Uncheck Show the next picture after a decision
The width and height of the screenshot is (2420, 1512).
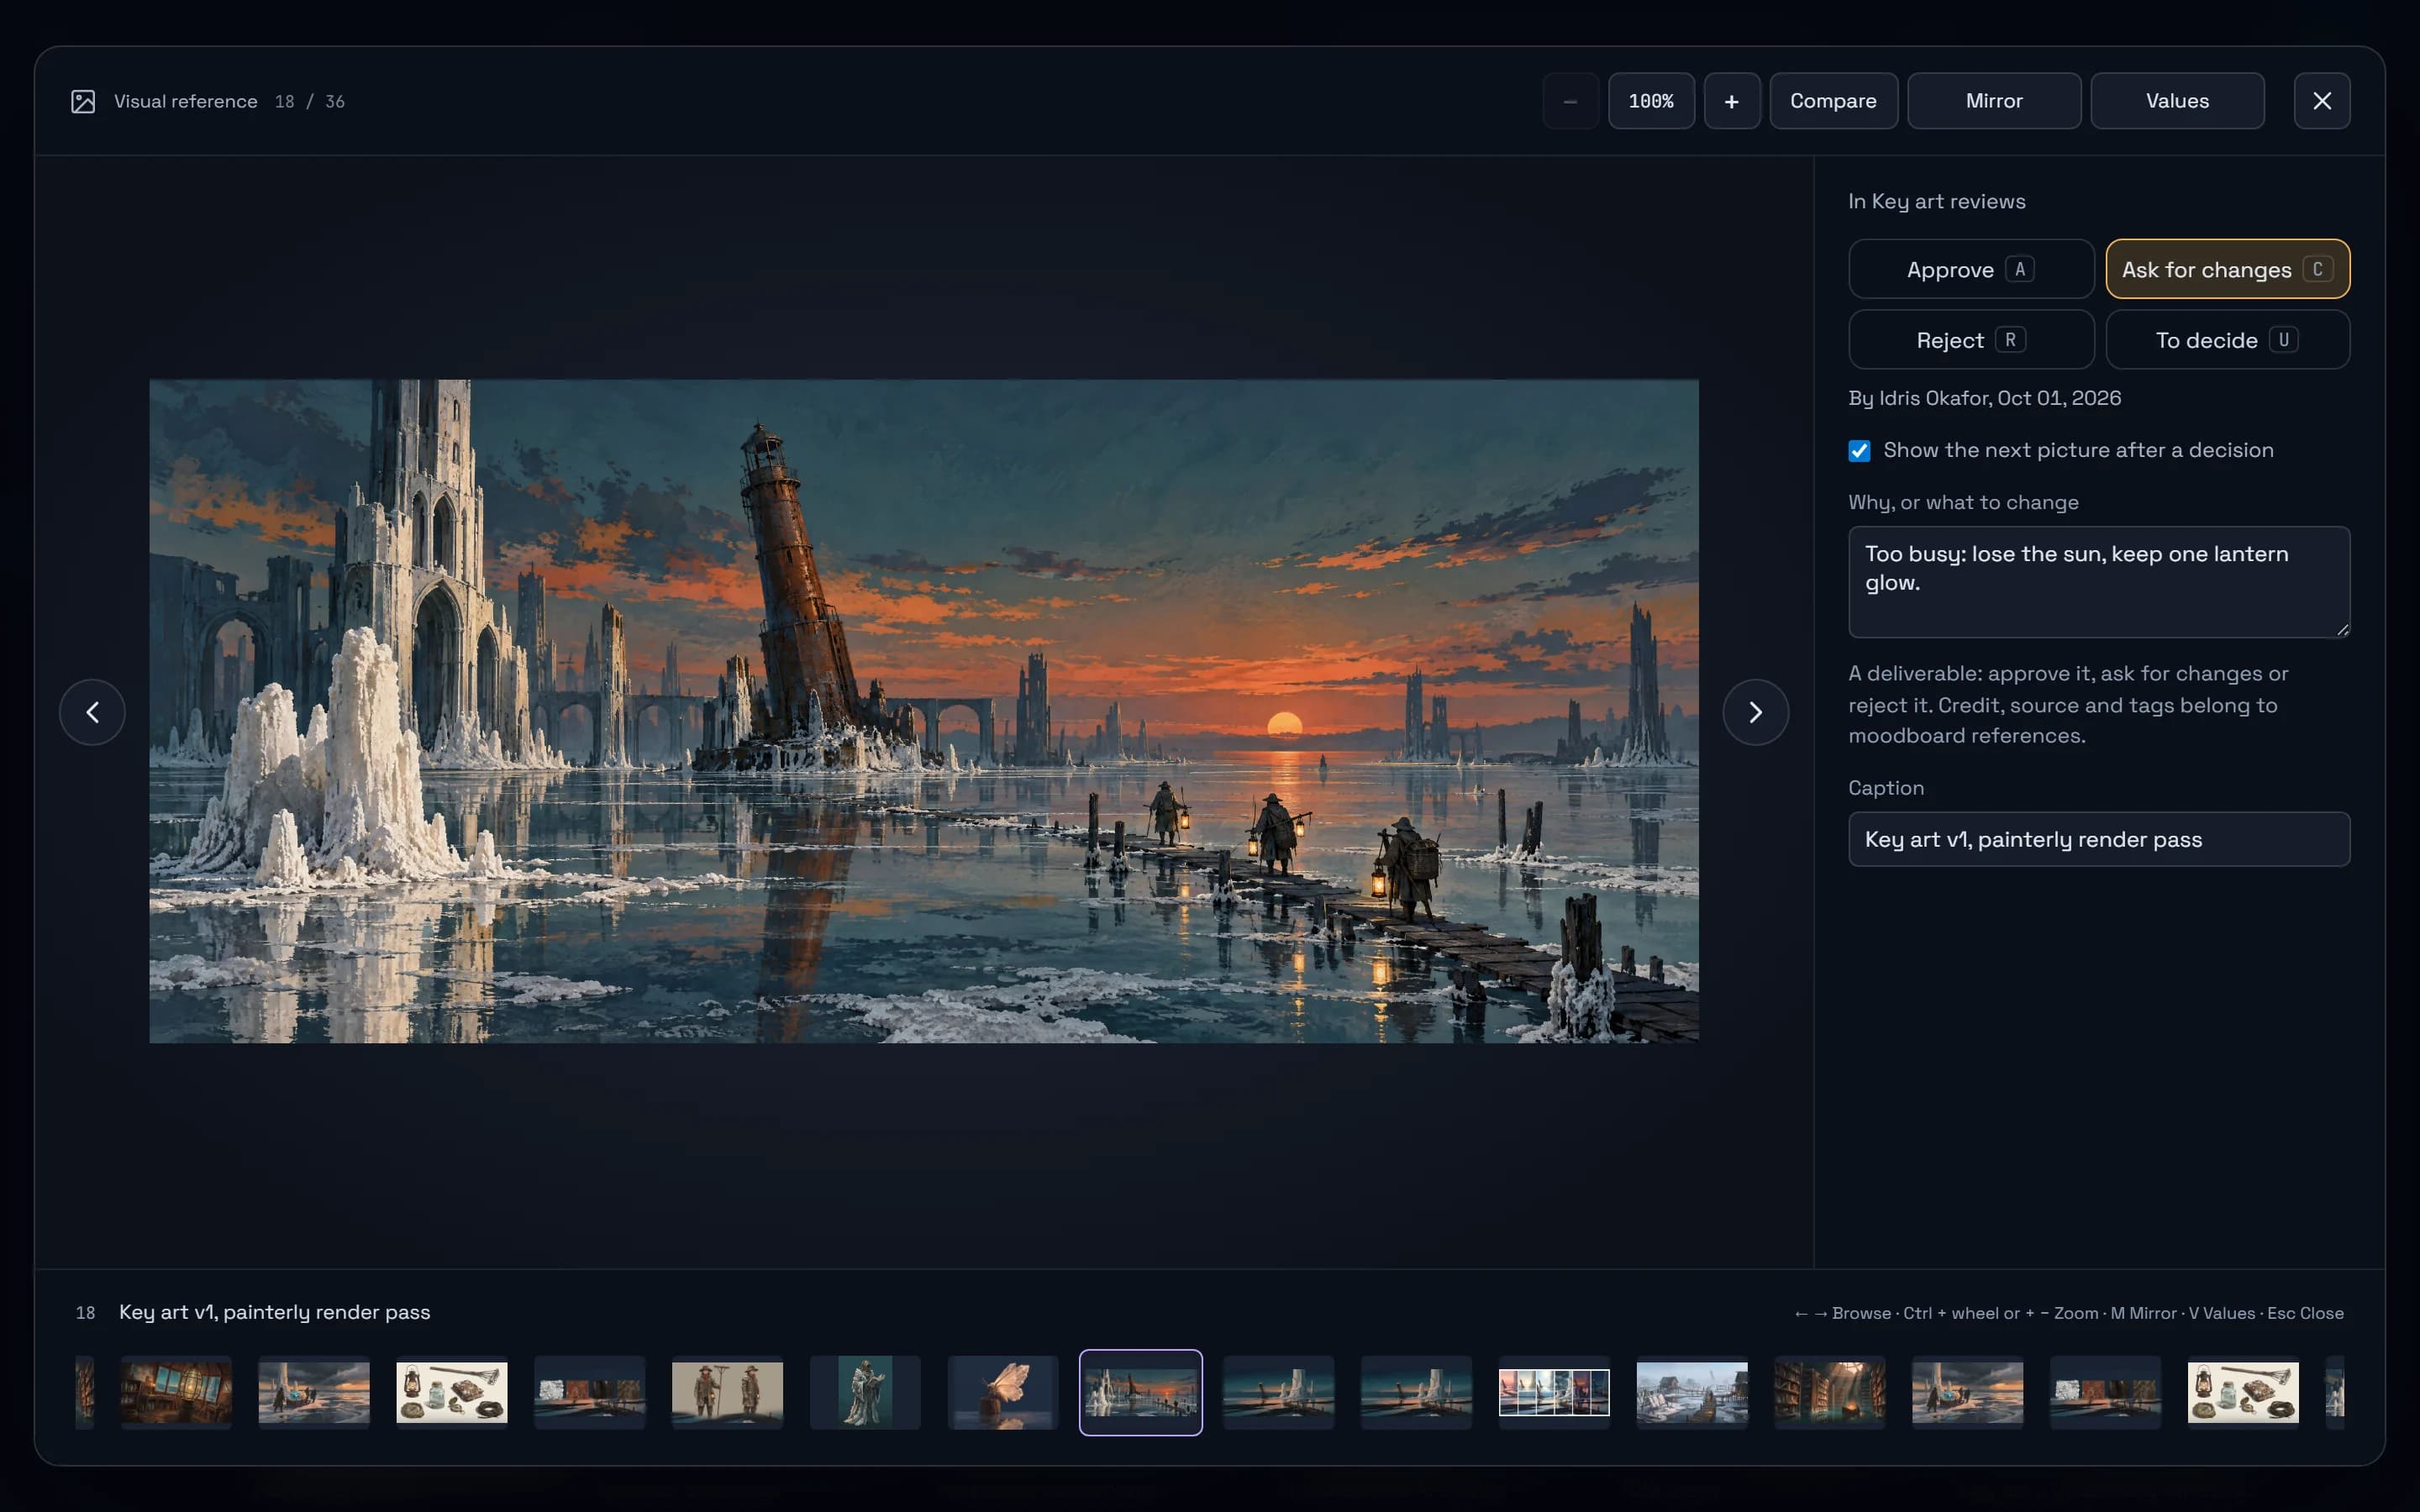point(1859,451)
